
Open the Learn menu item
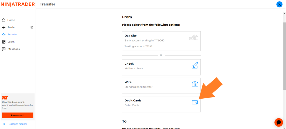point(11,42)
